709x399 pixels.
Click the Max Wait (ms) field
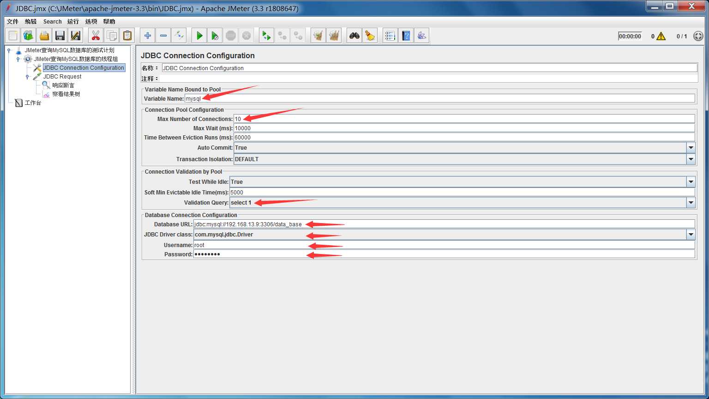tap(464, 128)
